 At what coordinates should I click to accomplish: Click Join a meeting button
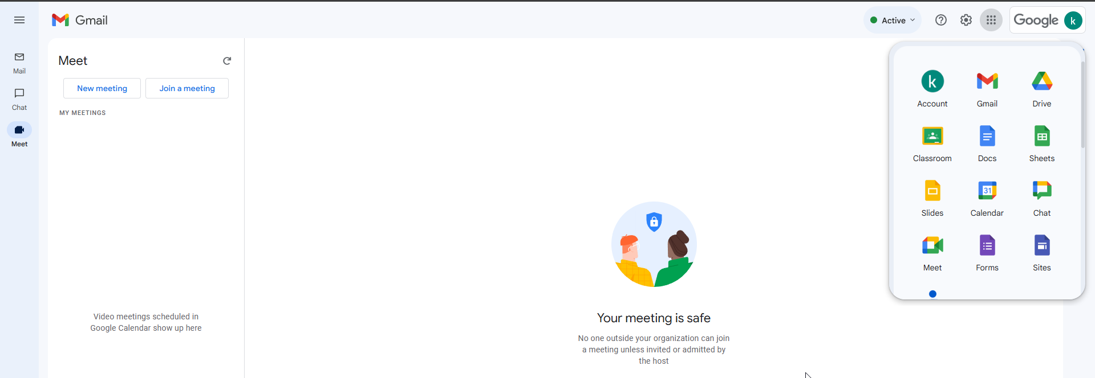click(187, 88)
